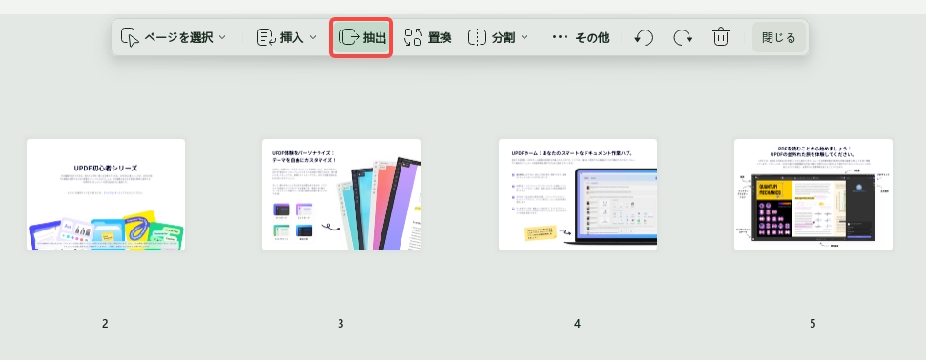Select page 2 thumbnail UPDF初心者シリーズ
This screenshot has height=360, width=926.
pyautogui.click(x=106, y=194)
